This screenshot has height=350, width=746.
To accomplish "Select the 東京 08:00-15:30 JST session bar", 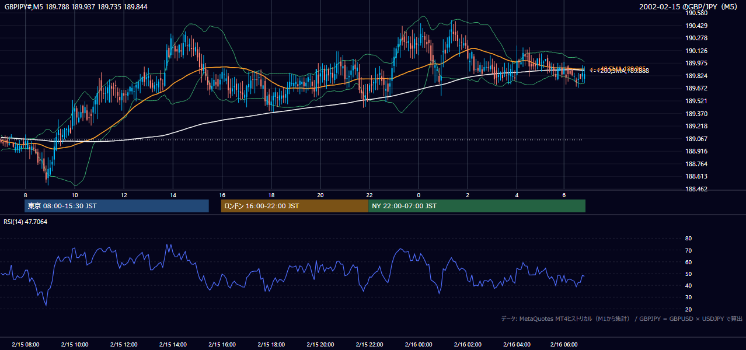I will 117,206.
